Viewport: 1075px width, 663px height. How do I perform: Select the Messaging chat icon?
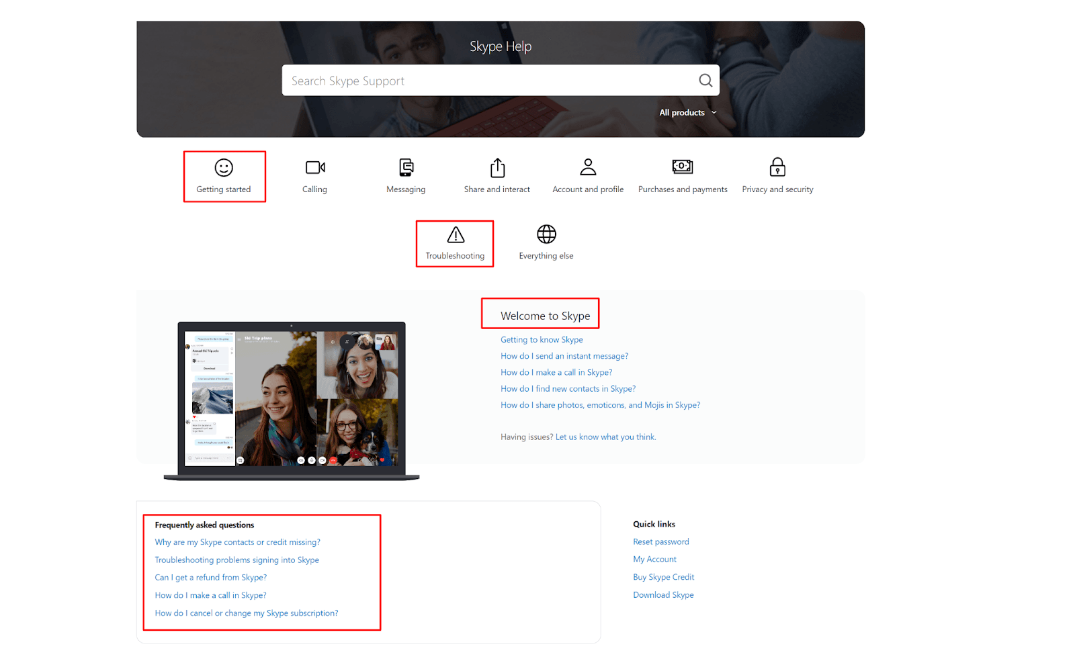click(x=406, y=167)
